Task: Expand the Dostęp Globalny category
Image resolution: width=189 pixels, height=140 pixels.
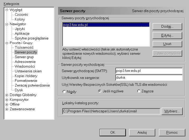Action: pos(7,95)
